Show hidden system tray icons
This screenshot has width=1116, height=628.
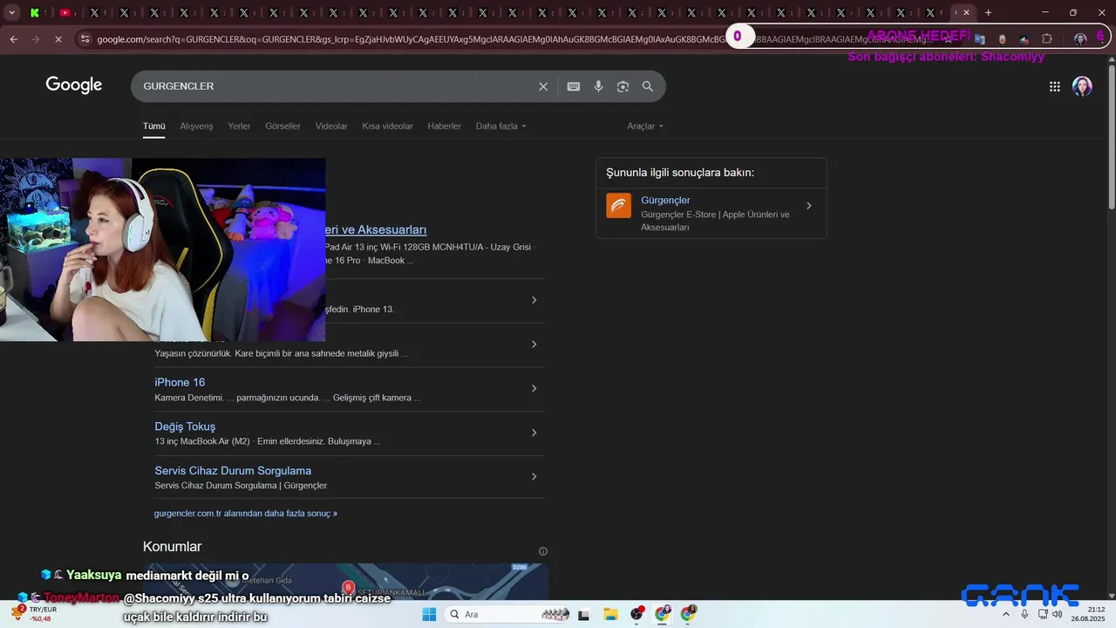coord(1005,614)
